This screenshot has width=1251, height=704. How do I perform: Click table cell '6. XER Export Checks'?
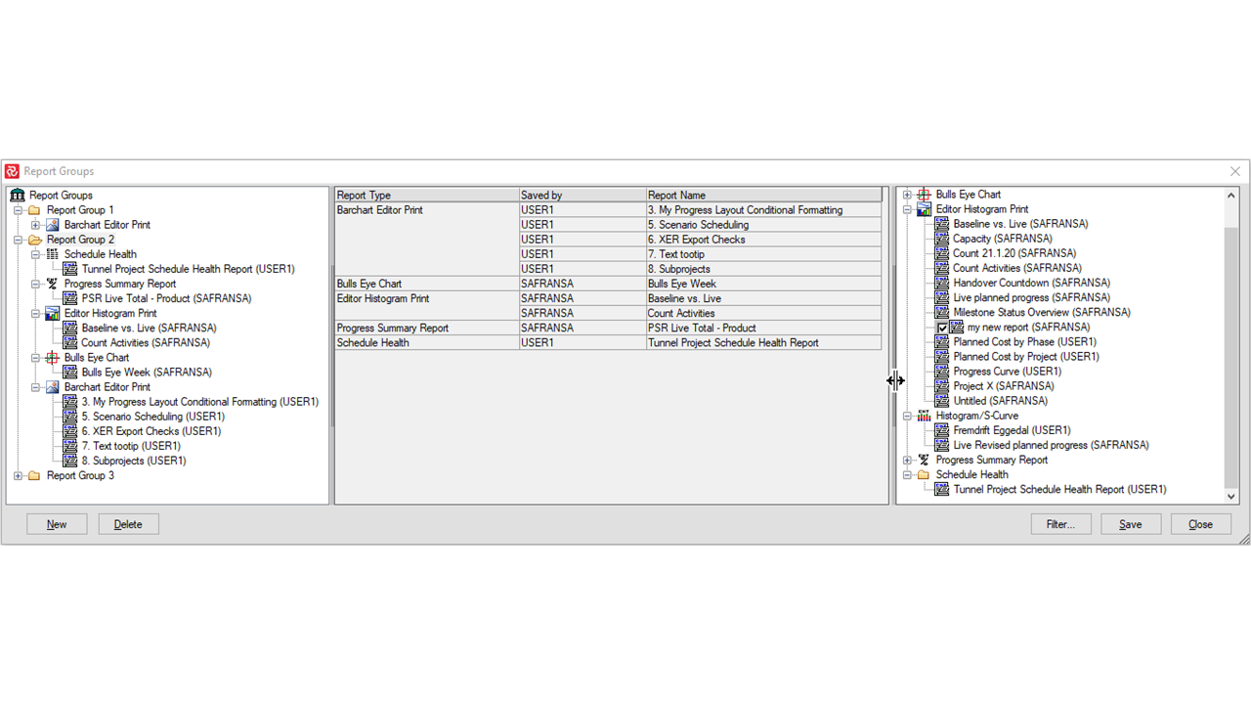[764, 240]
